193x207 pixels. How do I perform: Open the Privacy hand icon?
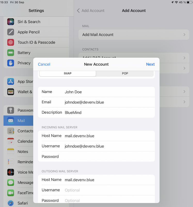pyautogui.click(x=11, y=63)
